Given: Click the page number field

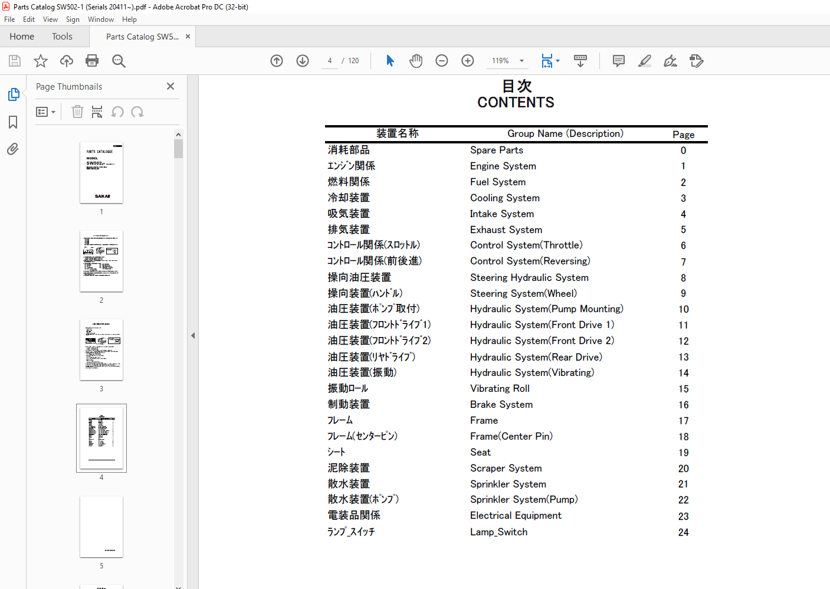Looking at the screenshot, I should click(x=330, y=61).
